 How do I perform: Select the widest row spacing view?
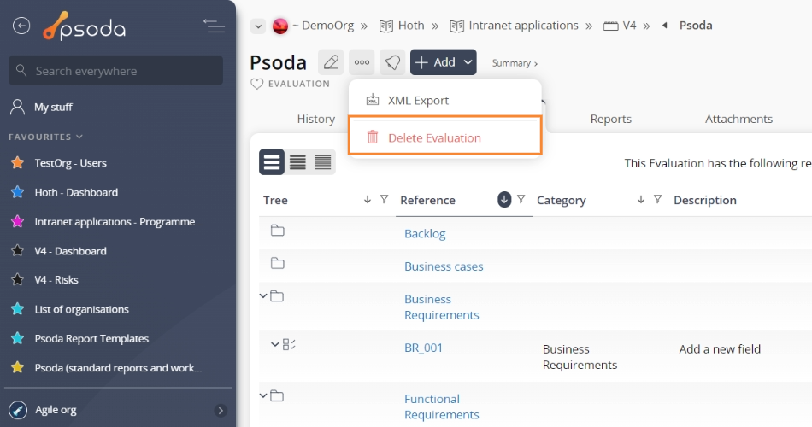click(272, 161)
